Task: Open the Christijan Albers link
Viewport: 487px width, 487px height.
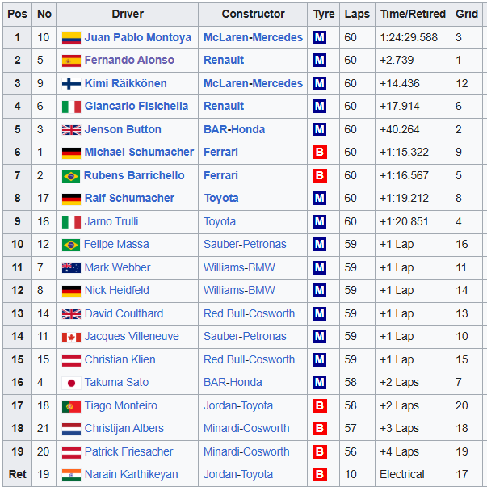Action: coord(124,429)
